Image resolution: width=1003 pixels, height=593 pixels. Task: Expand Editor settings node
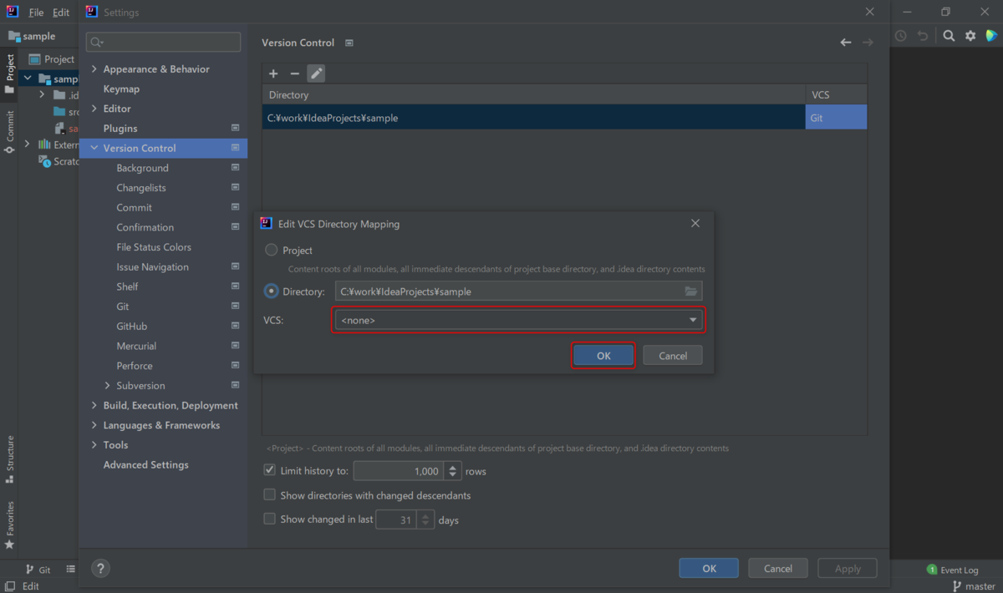click(x=94, y=109)
